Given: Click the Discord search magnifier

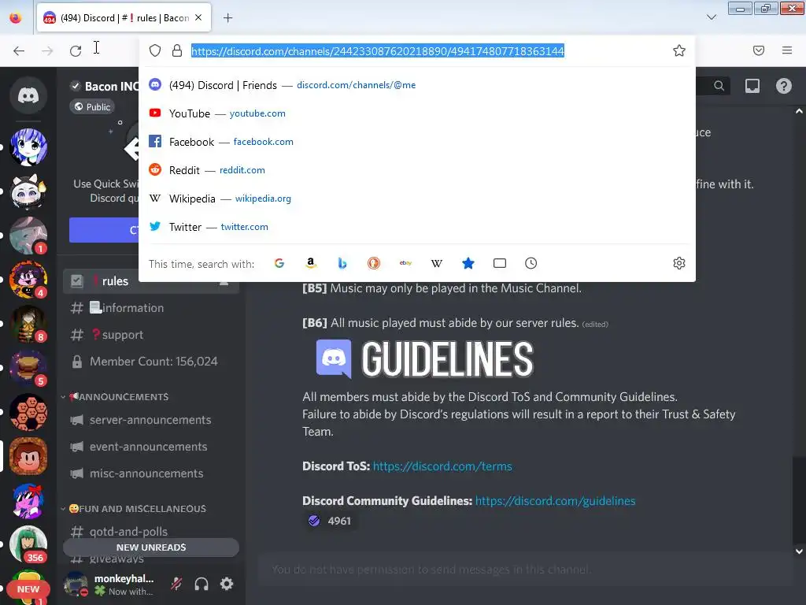Looking at the screenshot, I should point(719,86).
